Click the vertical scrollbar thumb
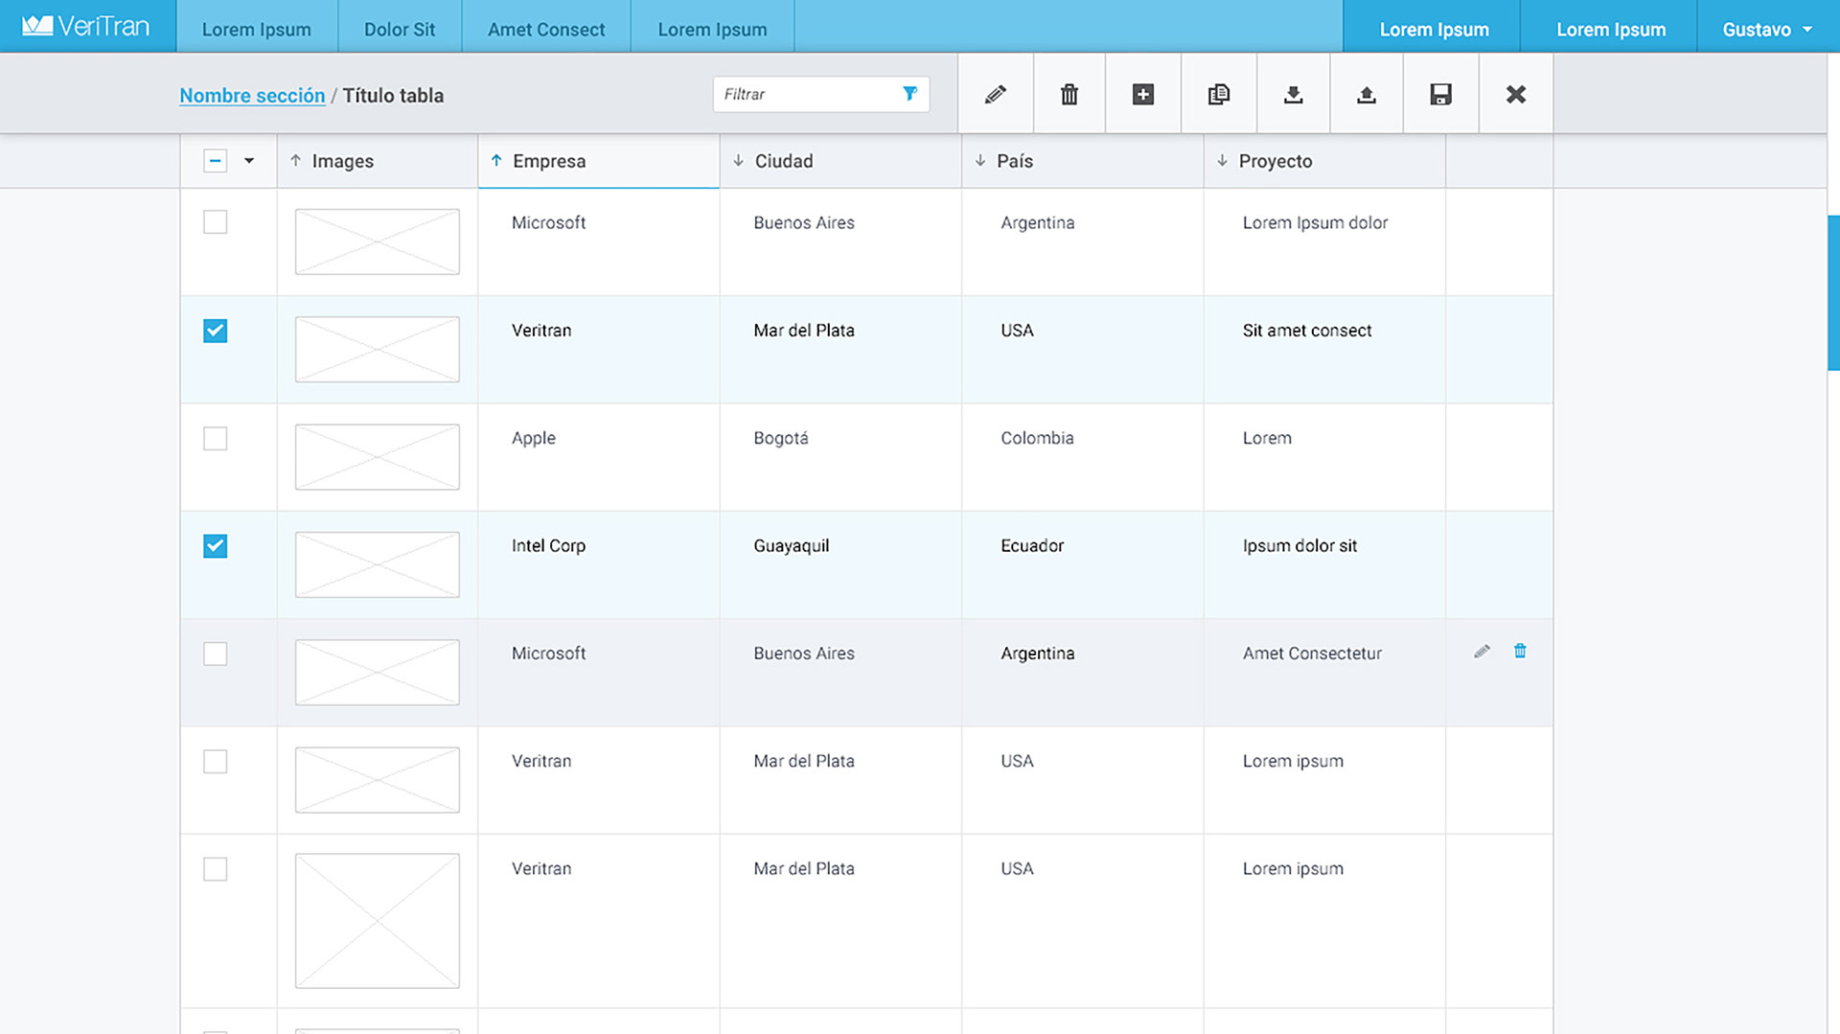 [1833, 292]
